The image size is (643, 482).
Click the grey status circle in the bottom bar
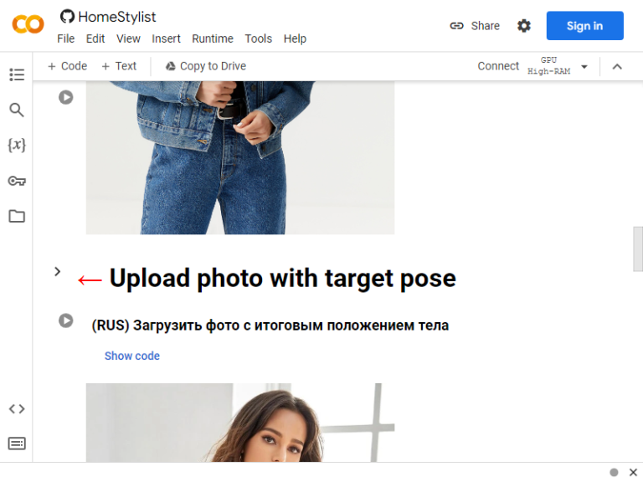(x=614, y=472)
